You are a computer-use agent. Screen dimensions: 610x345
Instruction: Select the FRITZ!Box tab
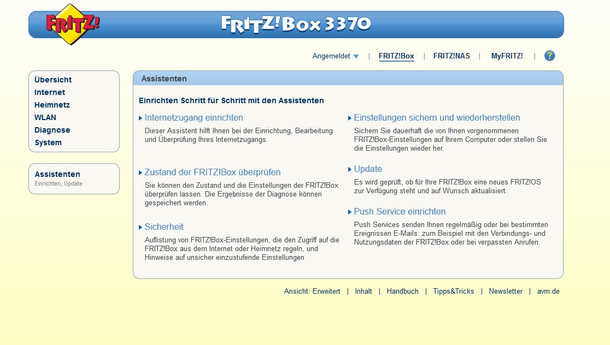point(396,56)
